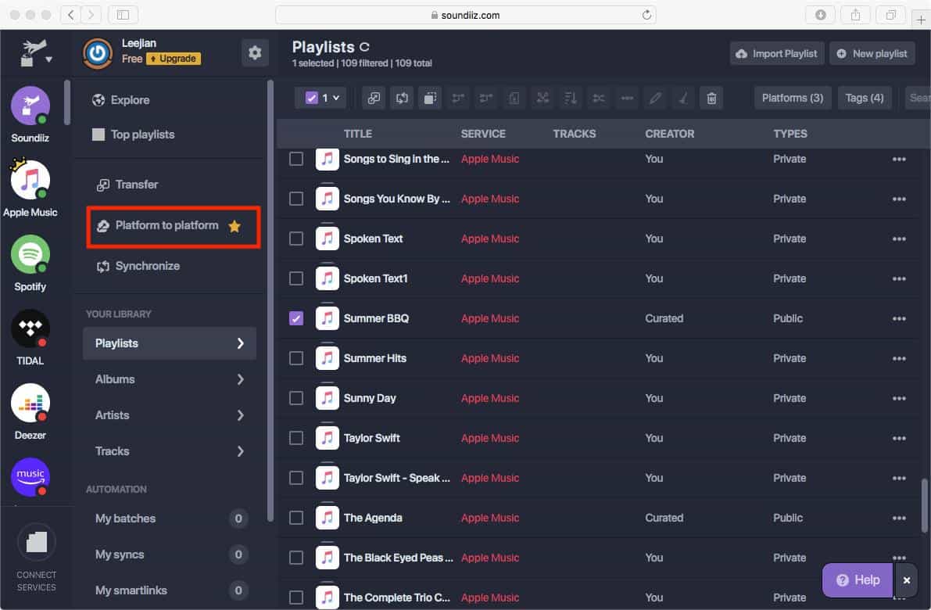Open the Platforms (3) filter
The width and height of the screenshot is (931, 610).
(792, 98)
